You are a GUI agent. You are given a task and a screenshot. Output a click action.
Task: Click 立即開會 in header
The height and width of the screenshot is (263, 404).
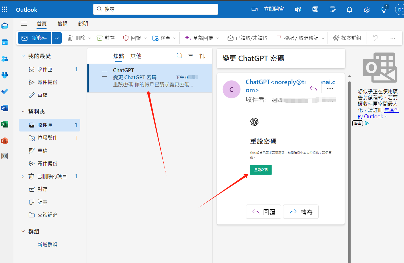[268, 9]
